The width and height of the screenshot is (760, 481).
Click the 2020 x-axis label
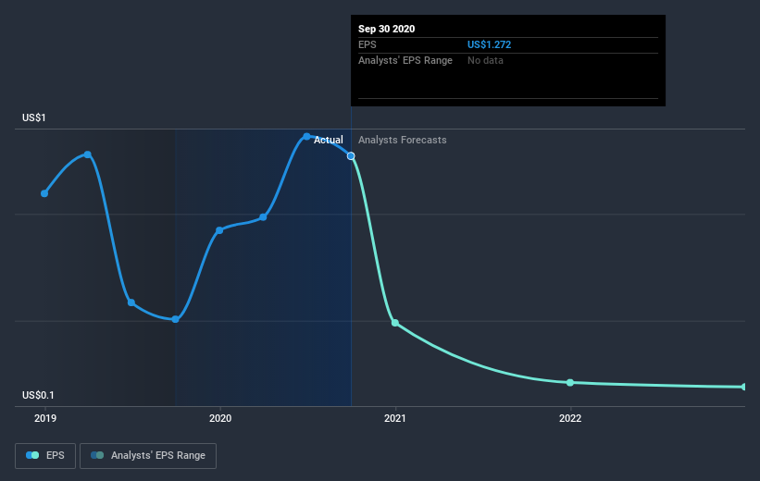tap(220, 418)
